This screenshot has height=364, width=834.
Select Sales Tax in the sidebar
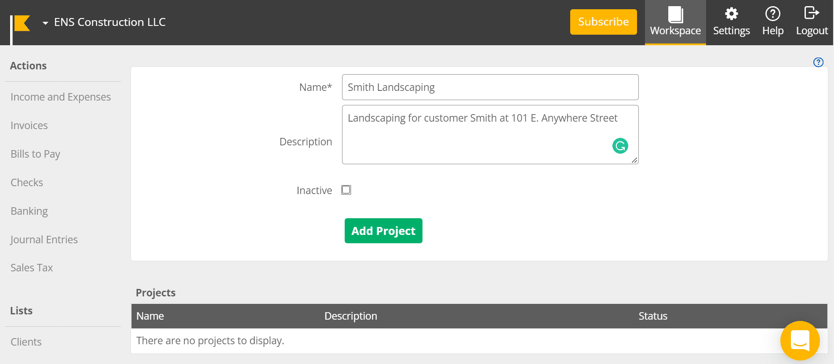32,268
